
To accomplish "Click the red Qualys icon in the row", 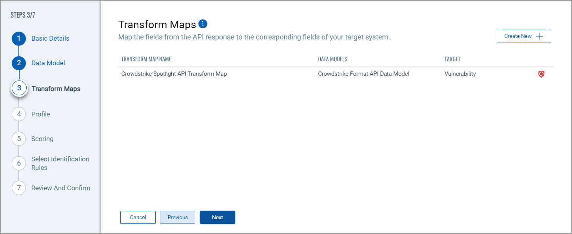I will (541, 74).
